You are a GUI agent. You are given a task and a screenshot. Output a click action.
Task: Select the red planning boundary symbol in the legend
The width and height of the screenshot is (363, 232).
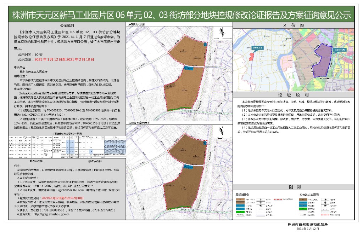pyautogui.click(x=278, y=200)
